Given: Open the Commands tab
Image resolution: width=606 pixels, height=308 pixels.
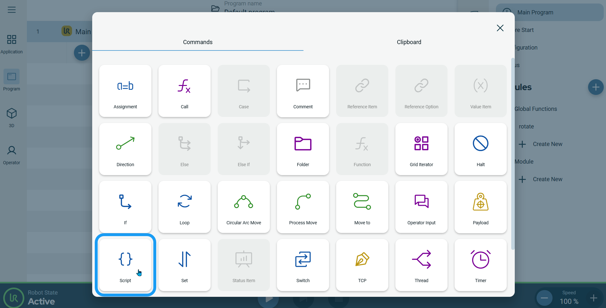Looking at the screenshot, I should 198,42.
